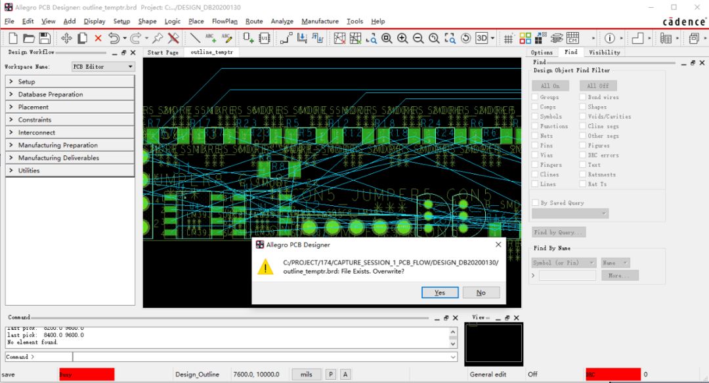Save design using the floppy disk icon
The width and height of the screenshot is (709, 383).
45,39
